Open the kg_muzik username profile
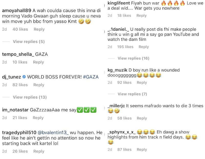This screenshot has width=205, height=159. [117, 70]
